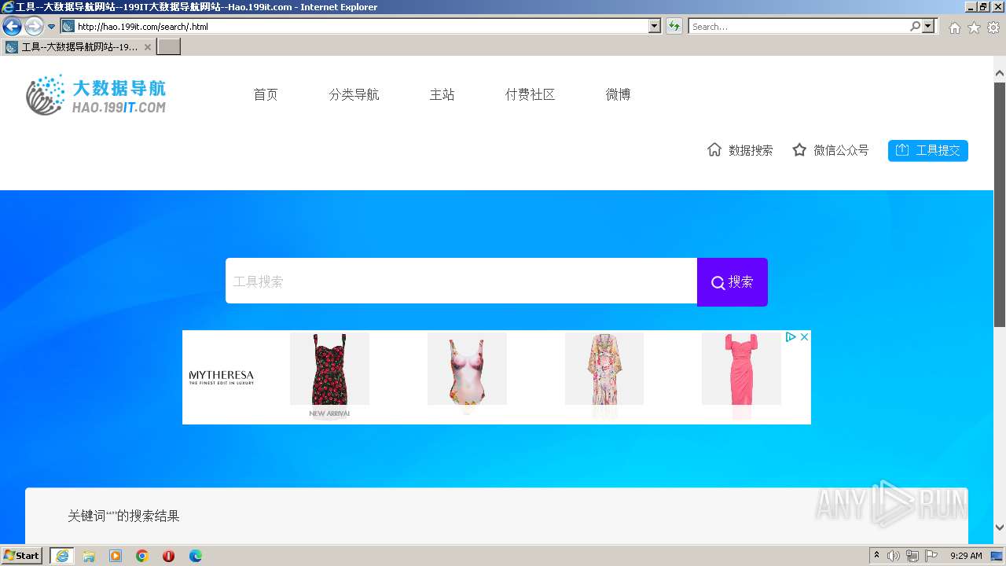The height and width of the screenshot is (566, 1006).
Task: Click the browser Back arrow button
Action: click(12, 26)
